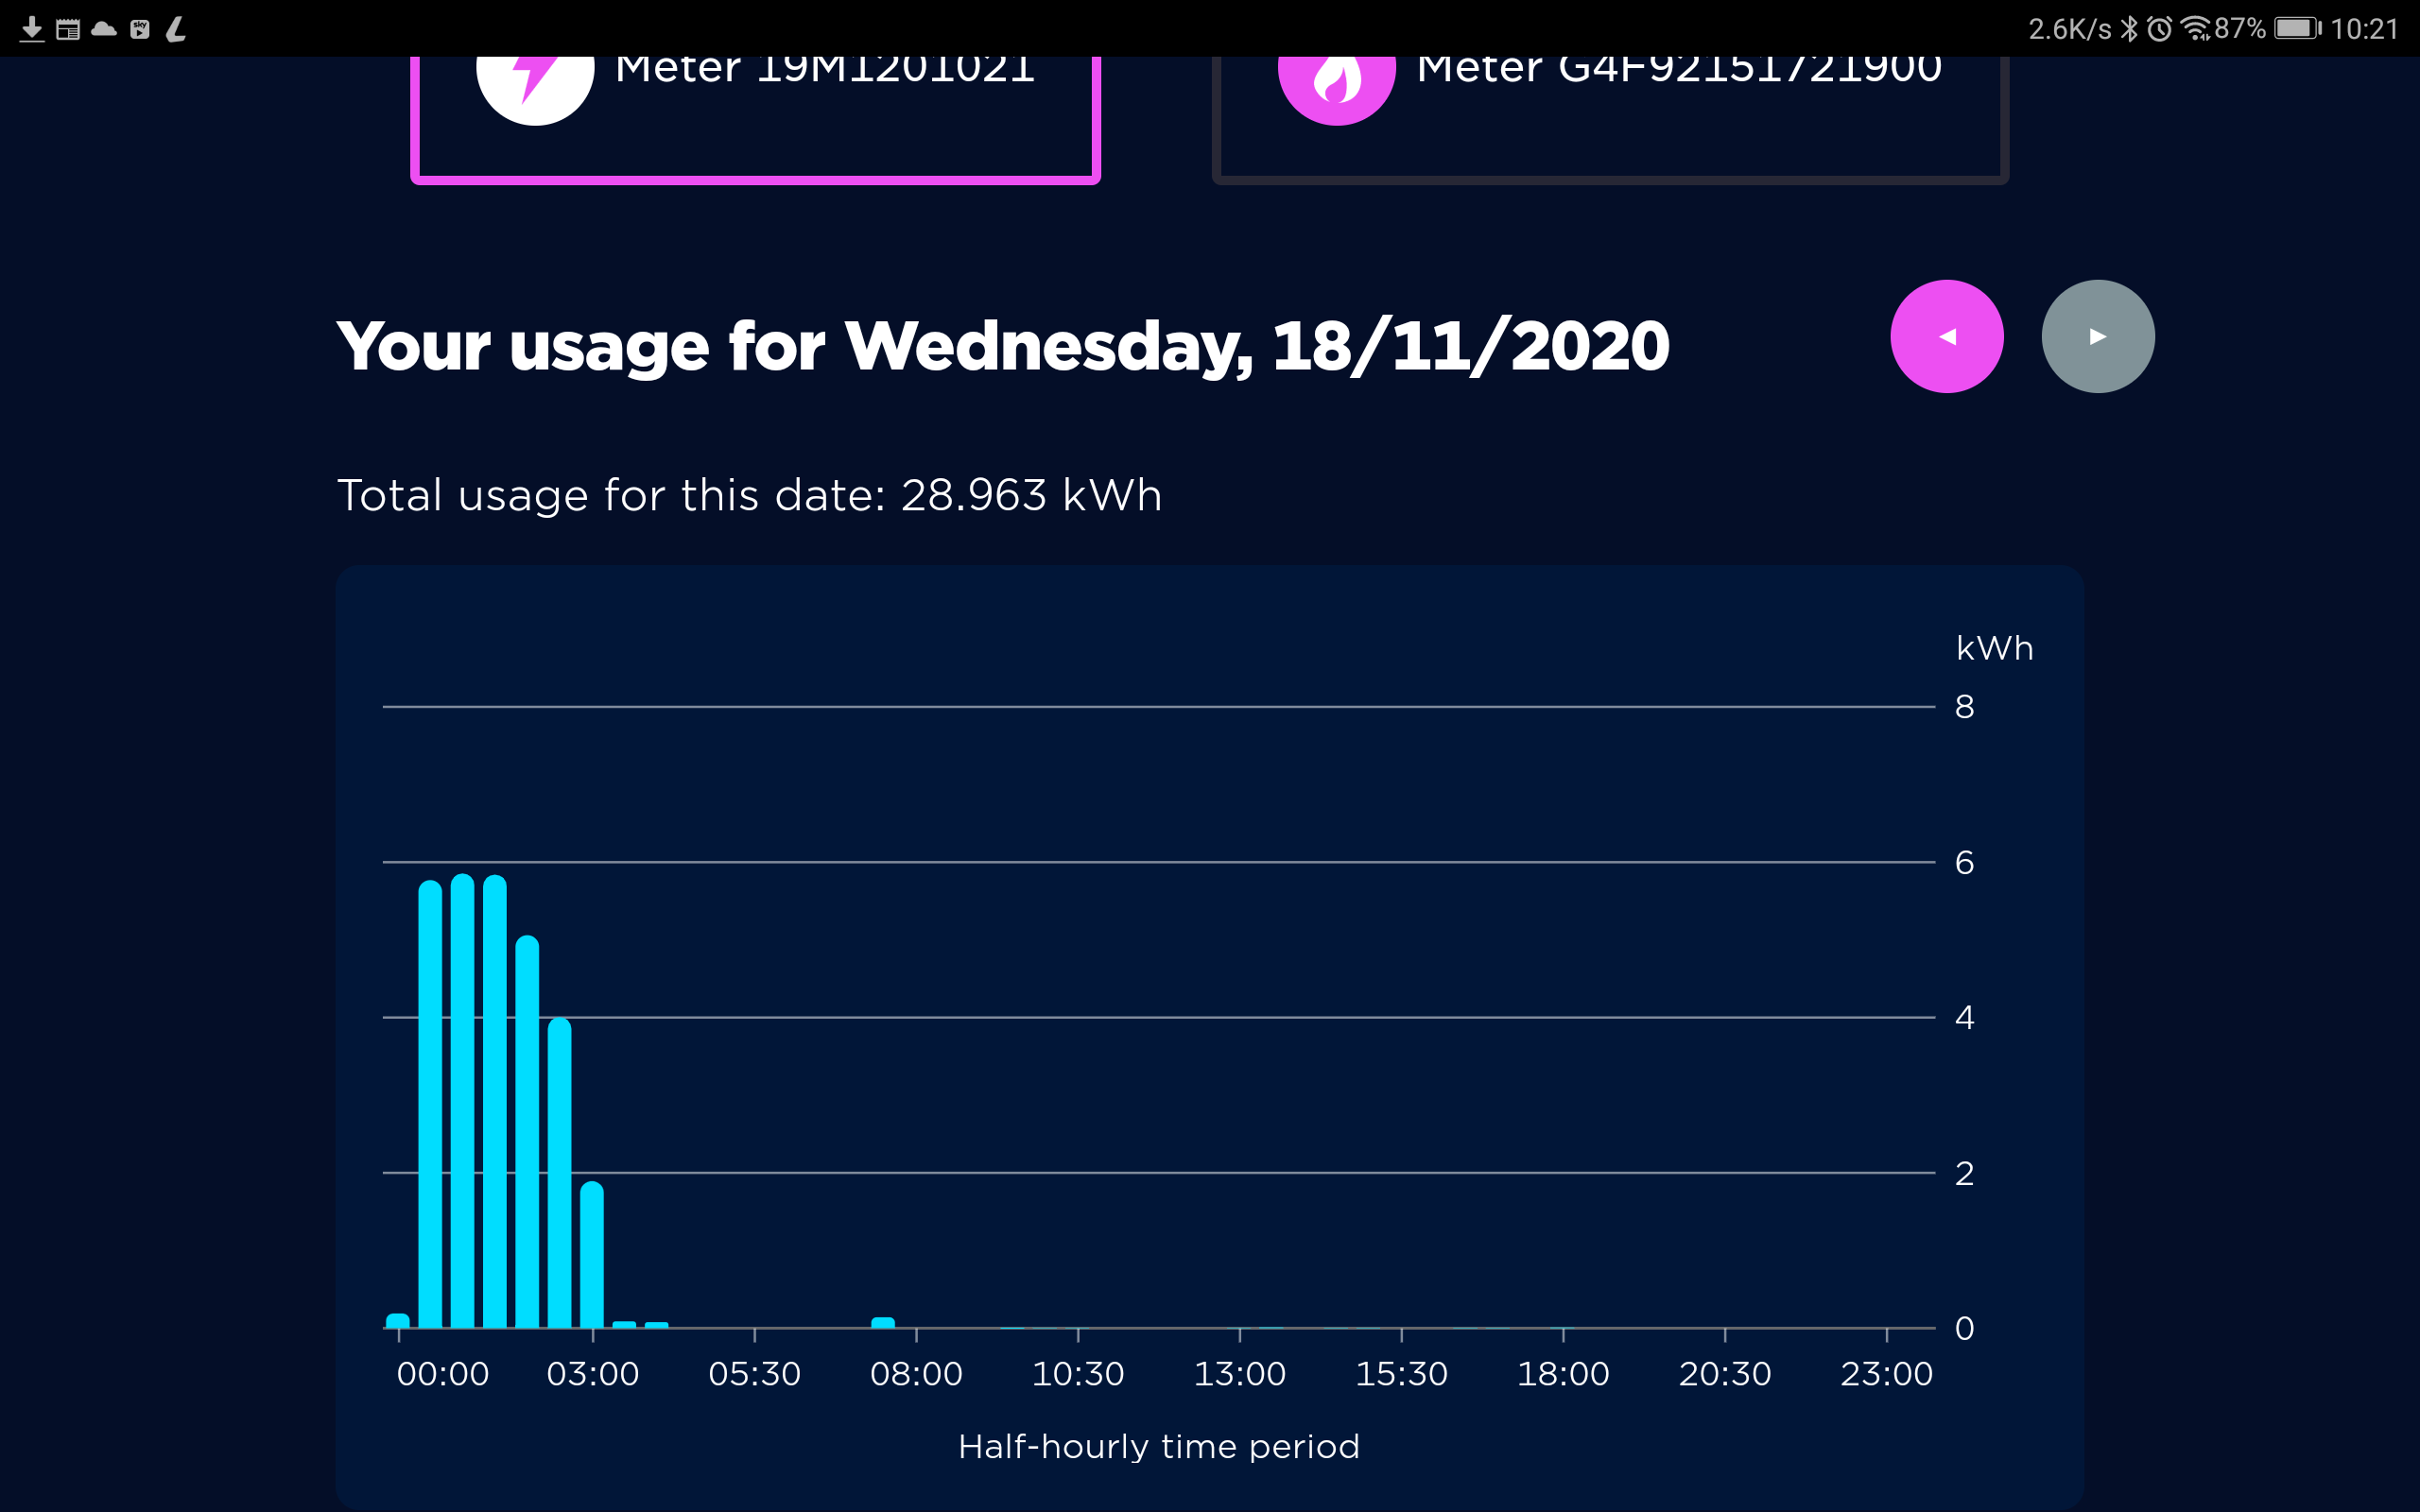Tap the alarm clock status icon
Viewport: 2420px width, 1512px height.
pos(2159,29)
